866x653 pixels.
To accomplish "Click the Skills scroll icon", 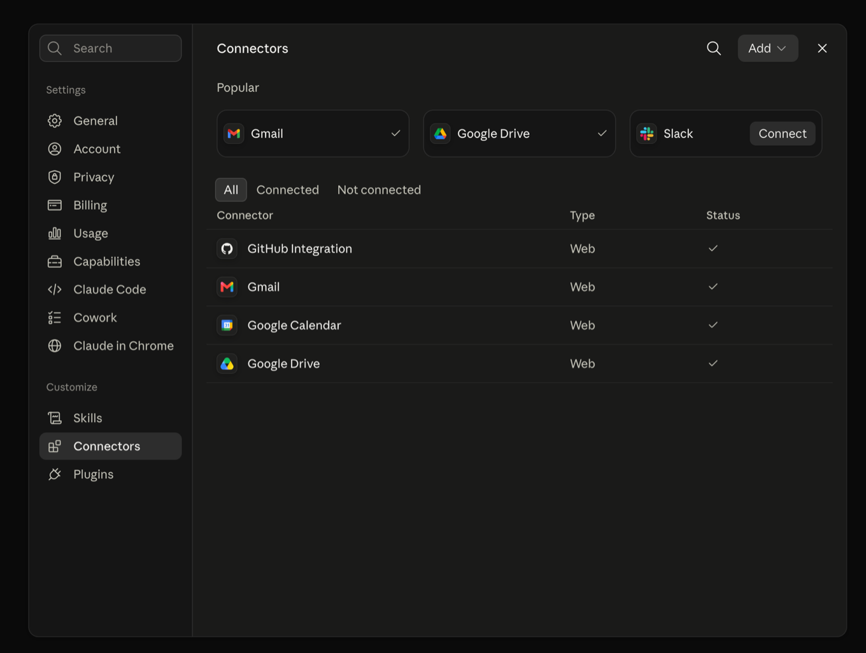I will 55,418.
